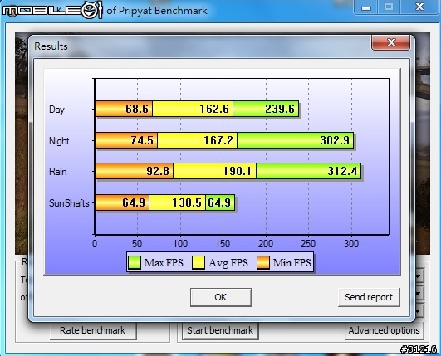Click the Night average bar value 167.2

tap(218, 140)
